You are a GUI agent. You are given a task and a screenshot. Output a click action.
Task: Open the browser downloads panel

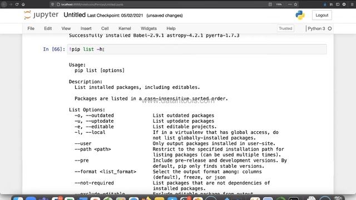point(325,4)
